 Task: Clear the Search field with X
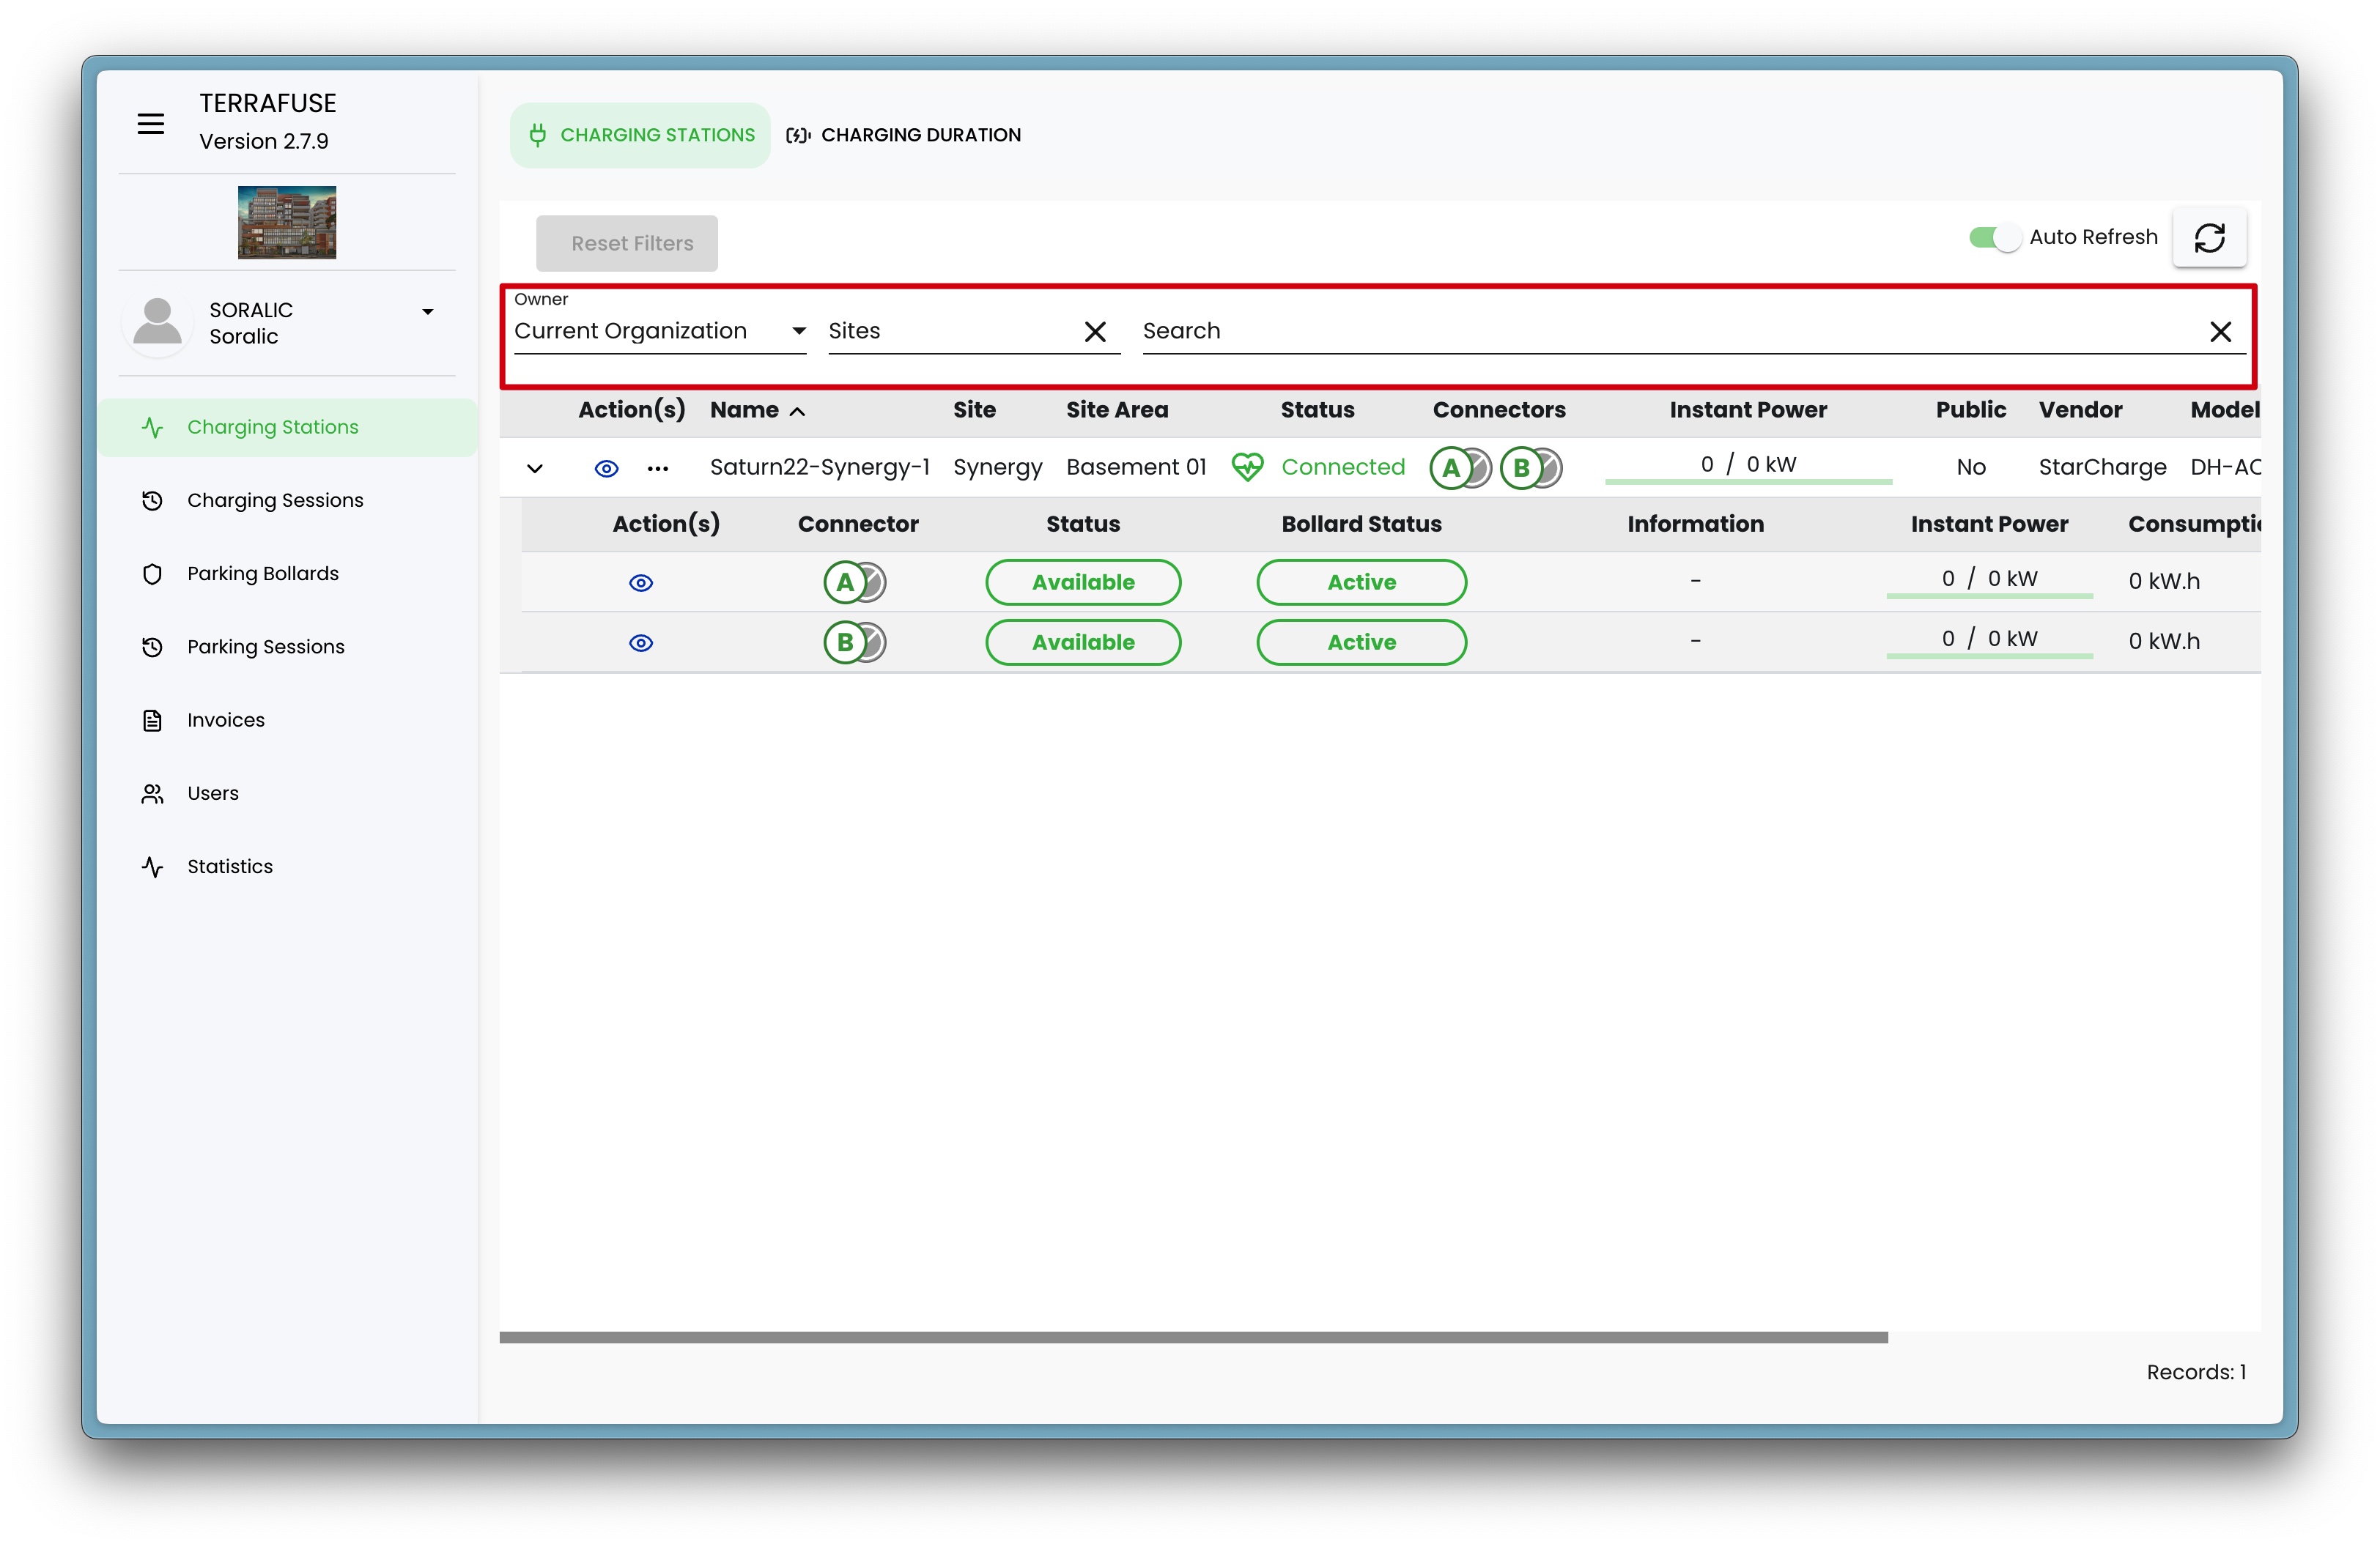pyautogui.click(x=2220, y=332)
